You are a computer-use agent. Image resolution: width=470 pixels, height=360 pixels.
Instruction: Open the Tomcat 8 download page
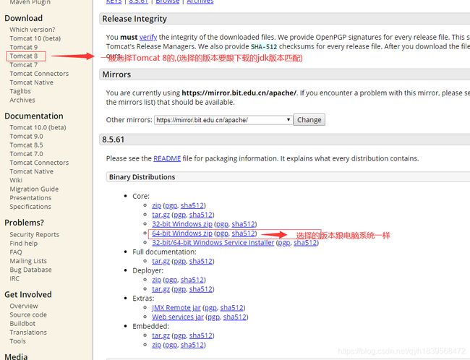(24, 56)
